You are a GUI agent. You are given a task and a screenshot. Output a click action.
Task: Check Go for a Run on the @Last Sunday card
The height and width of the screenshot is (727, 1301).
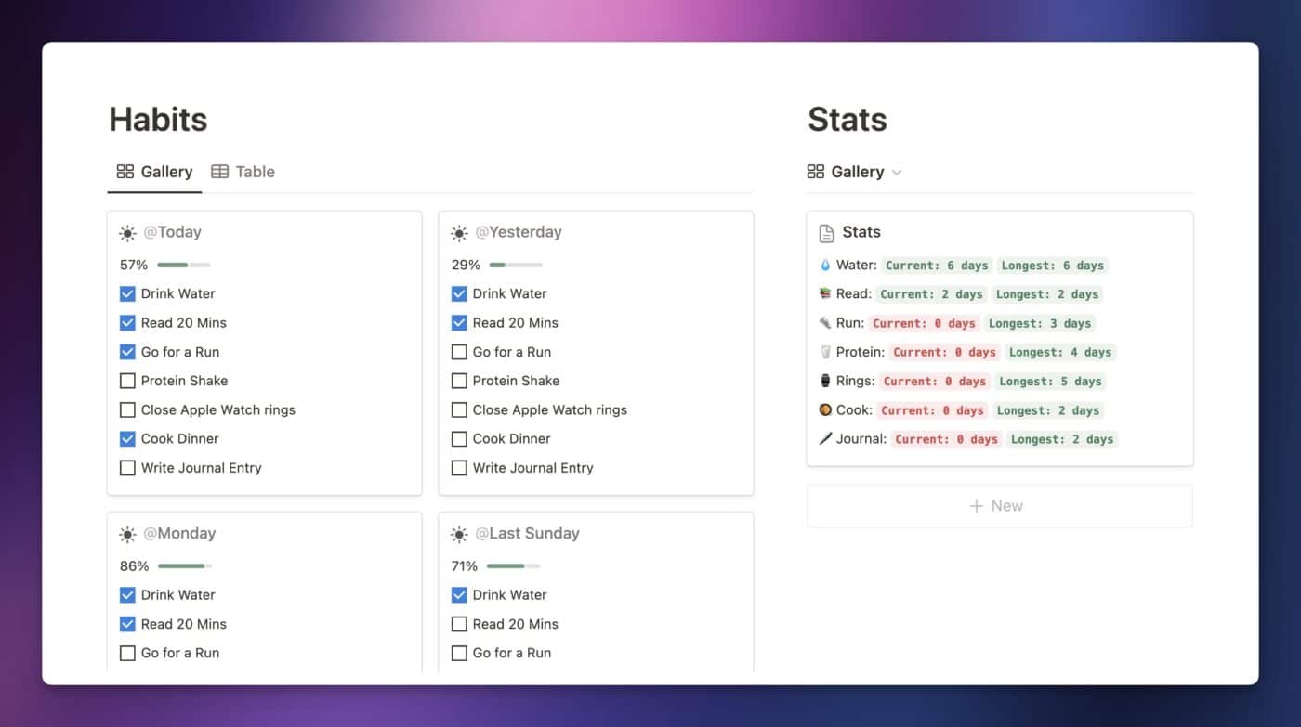[459, 653]
